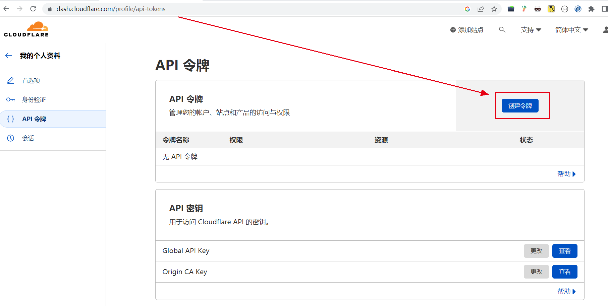608x306 pixels.
Task: Click 查看 for Global API Key
Action: pos(565,251)
